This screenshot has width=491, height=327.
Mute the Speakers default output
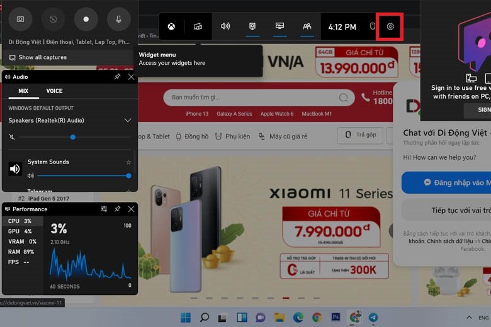pos(13,137)
